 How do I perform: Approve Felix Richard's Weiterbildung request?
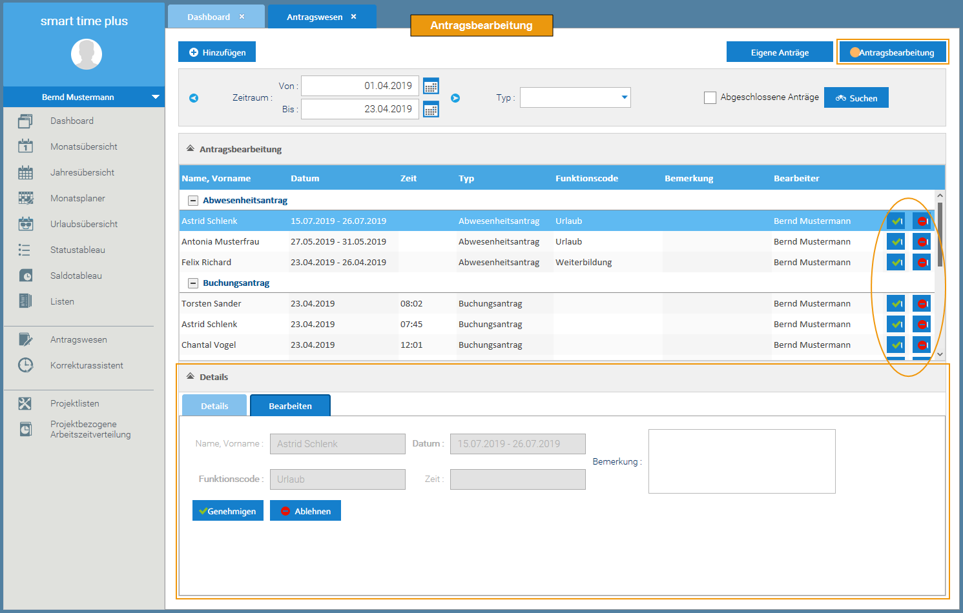tap(896, 262)
